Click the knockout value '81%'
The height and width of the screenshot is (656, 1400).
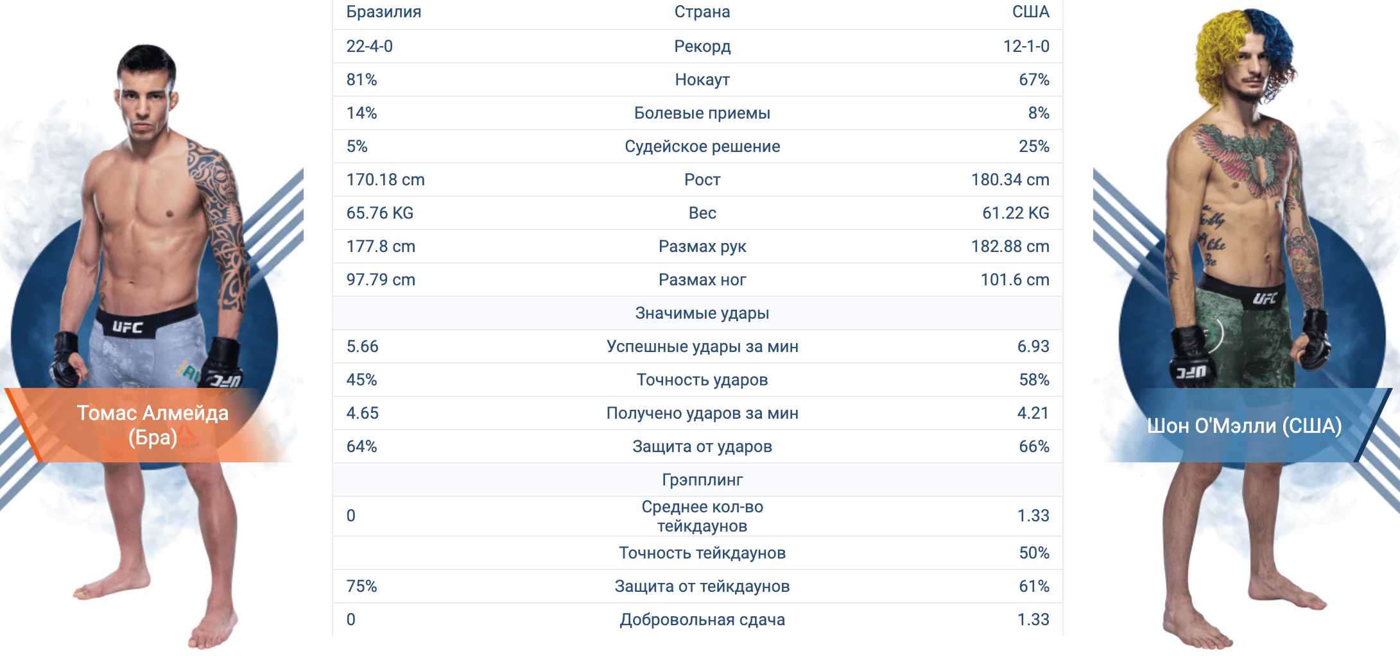(x=361, y=80)
